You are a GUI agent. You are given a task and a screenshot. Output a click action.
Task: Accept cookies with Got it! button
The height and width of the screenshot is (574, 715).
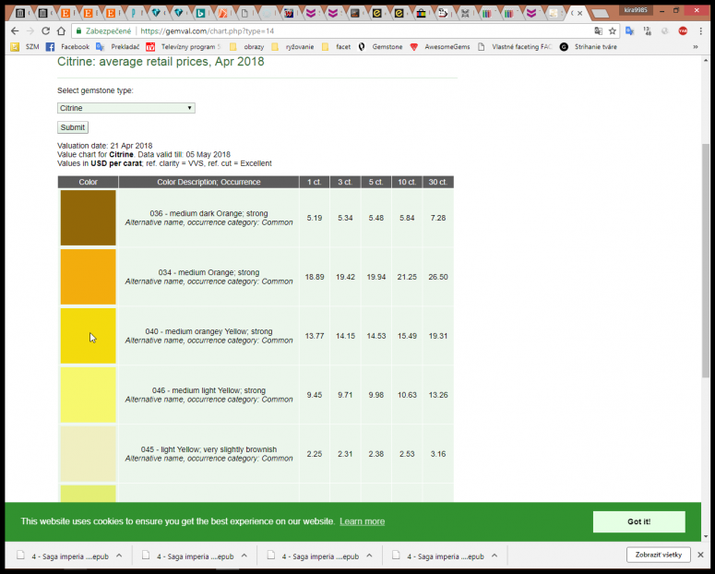pos(638,521)
